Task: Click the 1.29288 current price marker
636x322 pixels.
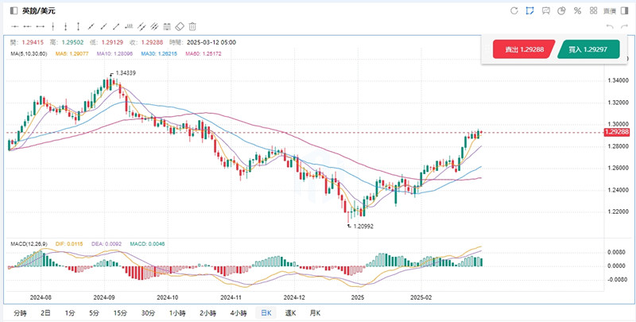Action: (x=616, y=133)
